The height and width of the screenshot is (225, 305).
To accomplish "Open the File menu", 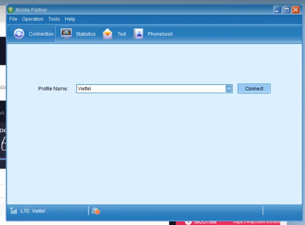I will tap(13, 19).
